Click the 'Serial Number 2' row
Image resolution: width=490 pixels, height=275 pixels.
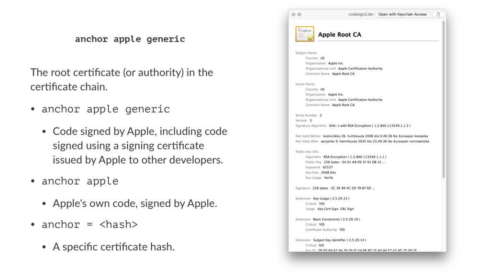(x=309, y=116)
